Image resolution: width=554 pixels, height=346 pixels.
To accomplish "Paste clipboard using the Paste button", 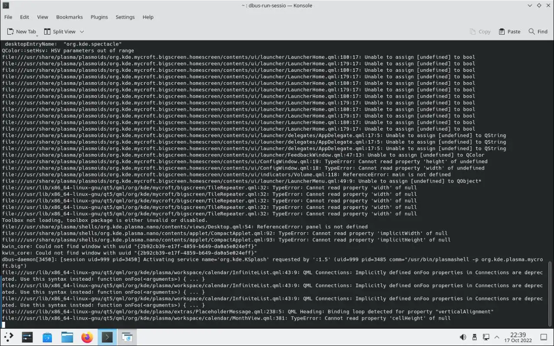I will point(509,32).
